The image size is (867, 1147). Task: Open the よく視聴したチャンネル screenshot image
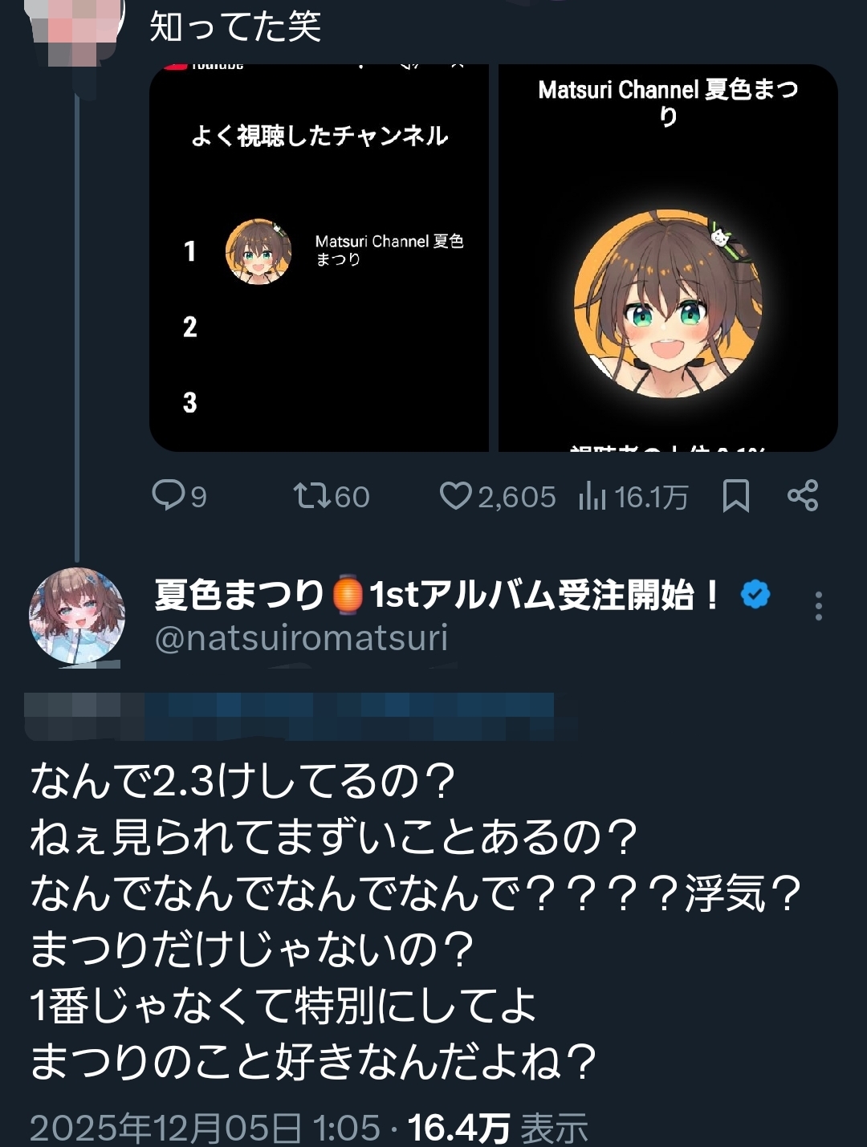pyautogui.click(x=319, y=258)
